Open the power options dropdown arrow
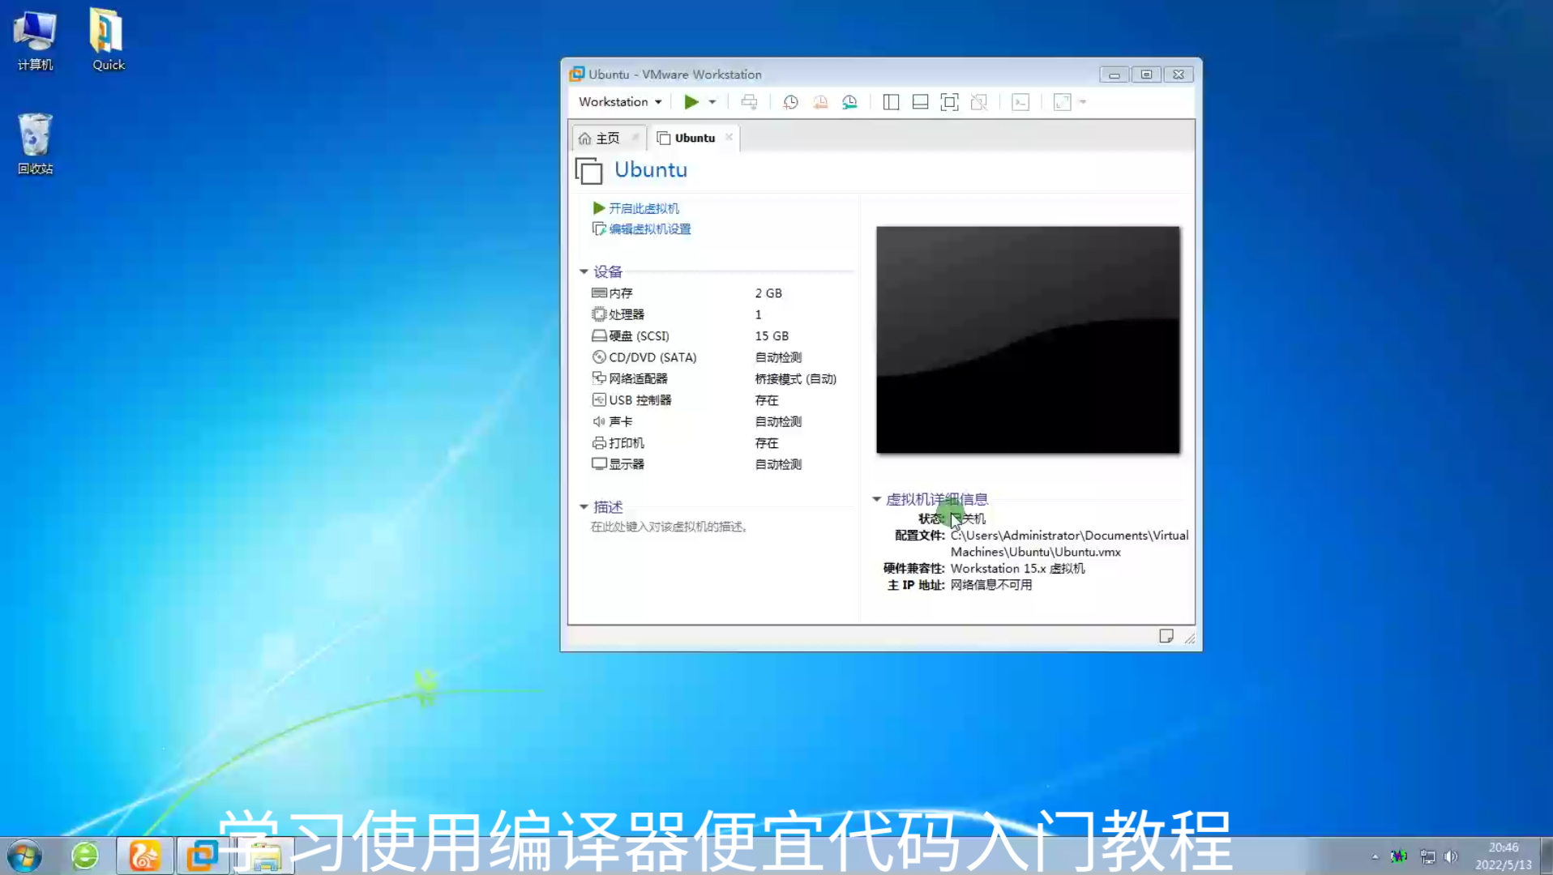Viewport: 1553px width, 875px height. coord(712,102)
